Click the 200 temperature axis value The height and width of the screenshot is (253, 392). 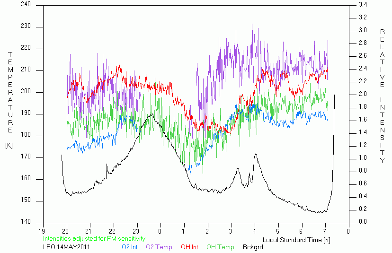tap(26, 91)
